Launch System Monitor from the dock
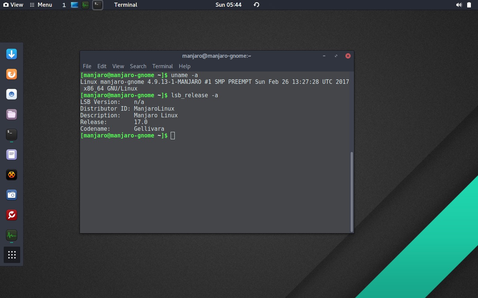Viewport: 478px width, 298px height. (11, 235)
